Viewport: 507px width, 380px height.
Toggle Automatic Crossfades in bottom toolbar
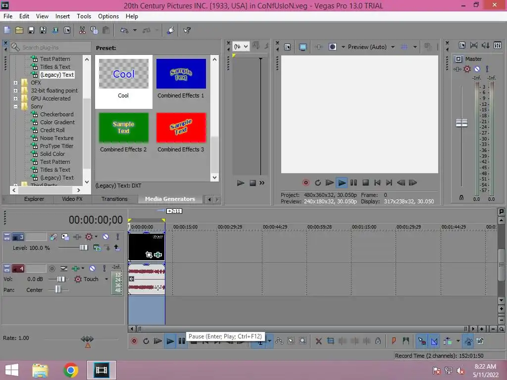(x=434, y=341)
